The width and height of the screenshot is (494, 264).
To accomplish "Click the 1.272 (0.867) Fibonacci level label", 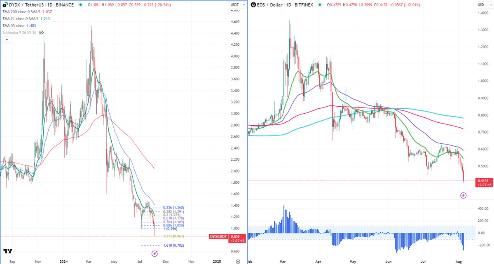I will [x=173, y=236].
